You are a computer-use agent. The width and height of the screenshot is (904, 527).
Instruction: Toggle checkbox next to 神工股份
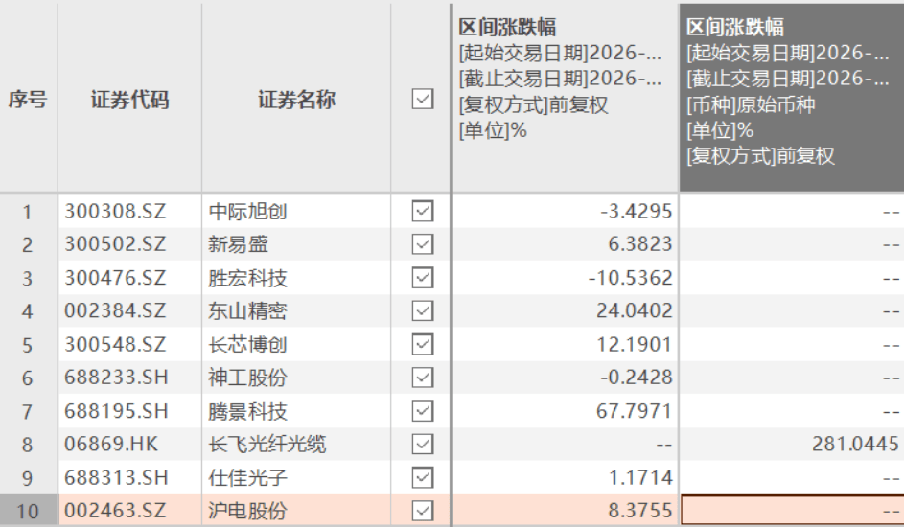coord(422,378)
